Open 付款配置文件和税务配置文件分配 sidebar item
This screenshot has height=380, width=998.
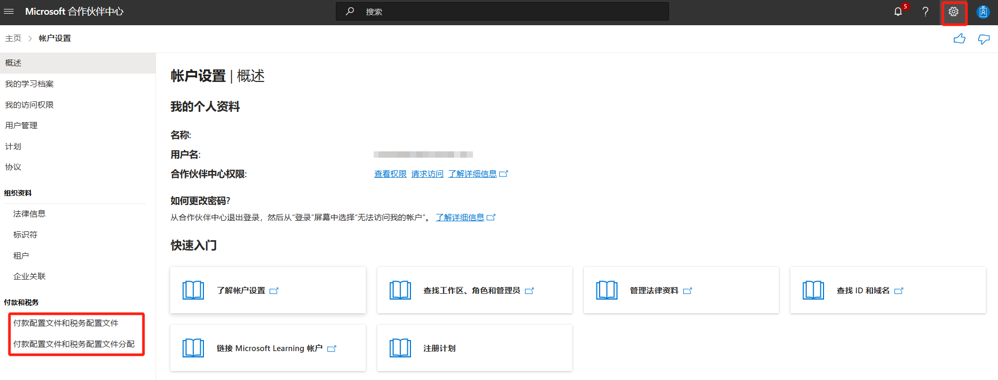tap(74, 344)
